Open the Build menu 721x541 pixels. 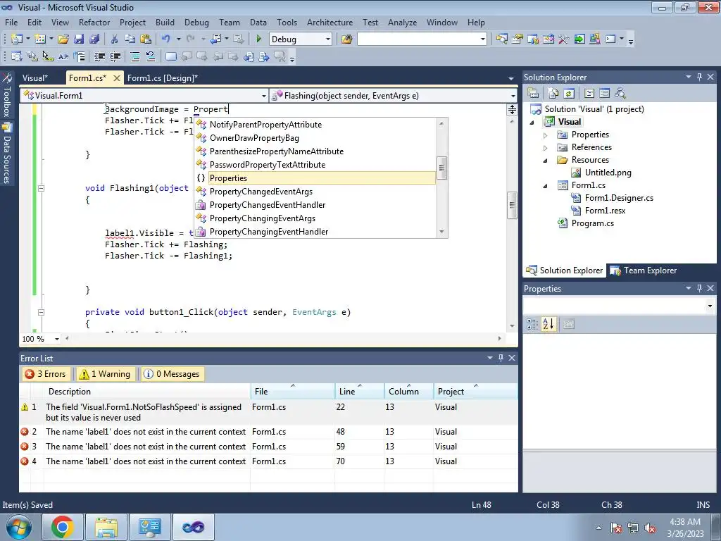[165, 22]
